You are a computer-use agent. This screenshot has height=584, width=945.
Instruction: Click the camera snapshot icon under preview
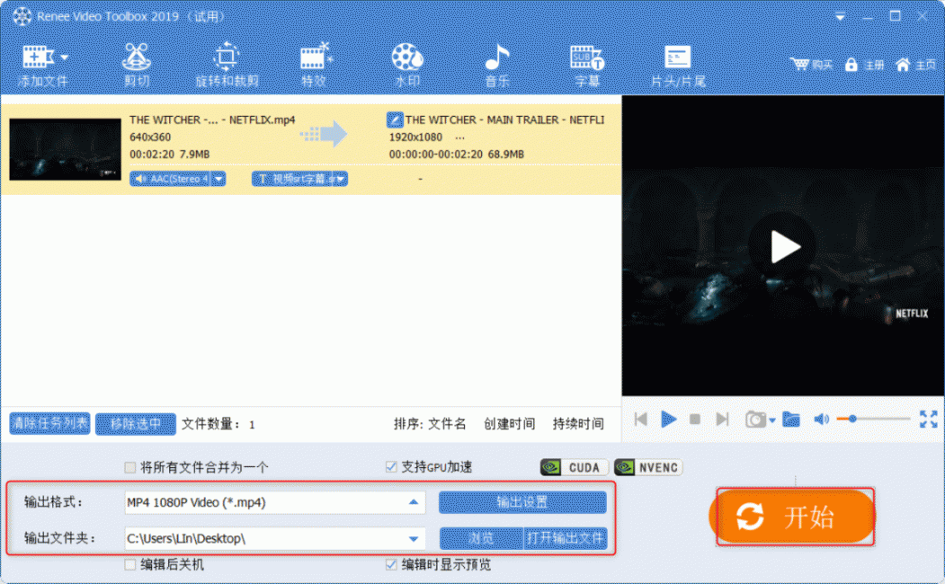pos(755,419)
